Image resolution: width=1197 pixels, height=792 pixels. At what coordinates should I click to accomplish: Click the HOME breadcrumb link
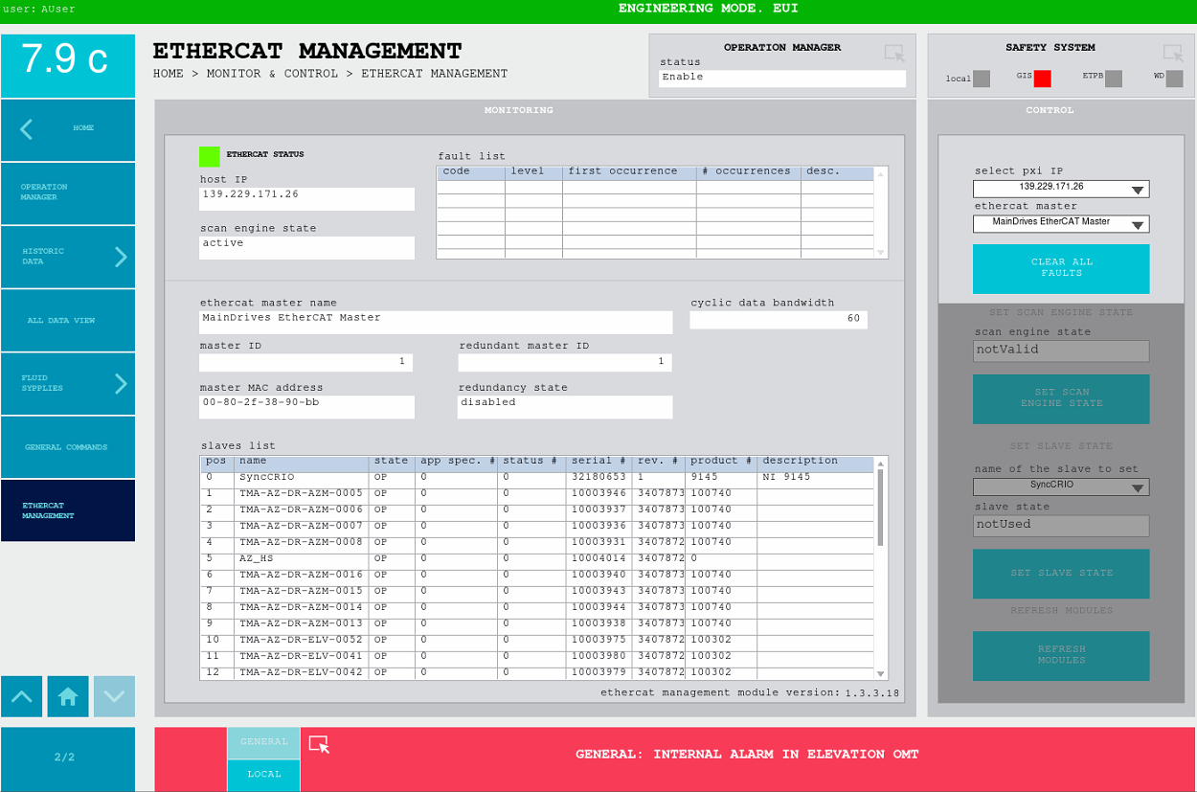point(169,74)
